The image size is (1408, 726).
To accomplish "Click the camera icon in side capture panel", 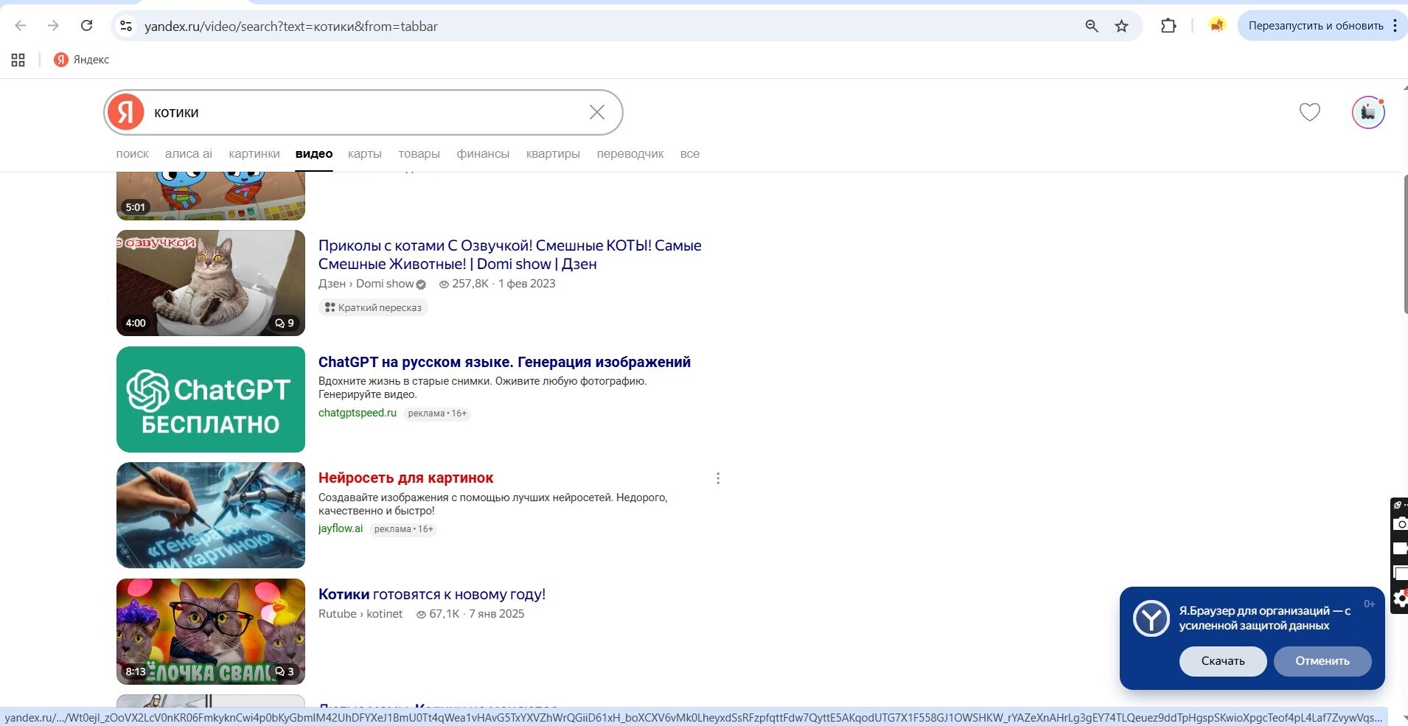I will (1400, 524).
